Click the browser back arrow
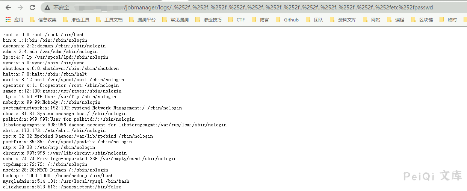The image size is (467, 191). [x=8, y=8]
